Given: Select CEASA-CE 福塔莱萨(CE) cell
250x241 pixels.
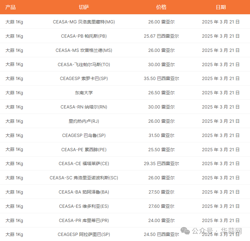Looking at the screenshot, I should pos(84,164).
